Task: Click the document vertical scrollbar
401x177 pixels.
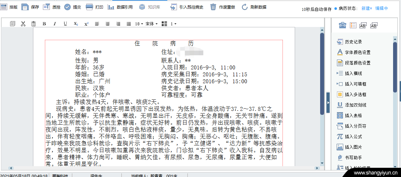Action: pos(322,72)
